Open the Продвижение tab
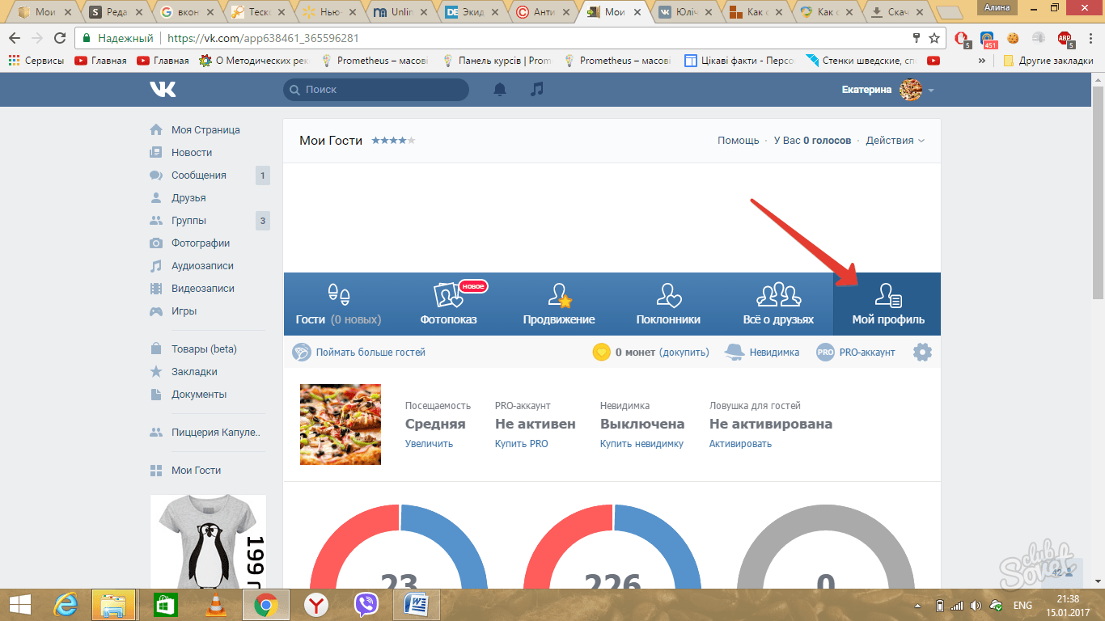Image resolution: width=1105 pixels, height=621 pixels. [x=559, y=304]
